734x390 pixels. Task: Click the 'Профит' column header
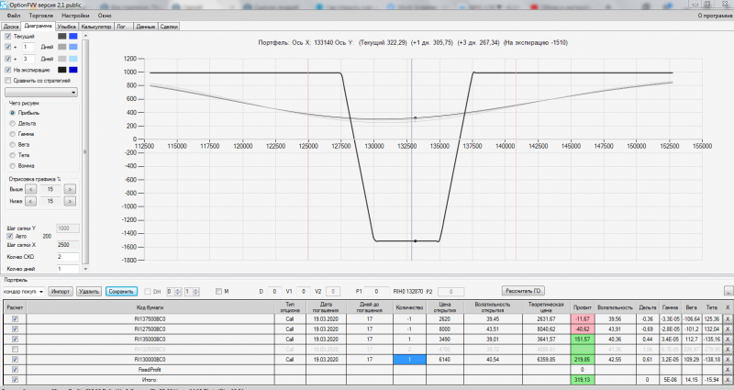pos(583,307)
